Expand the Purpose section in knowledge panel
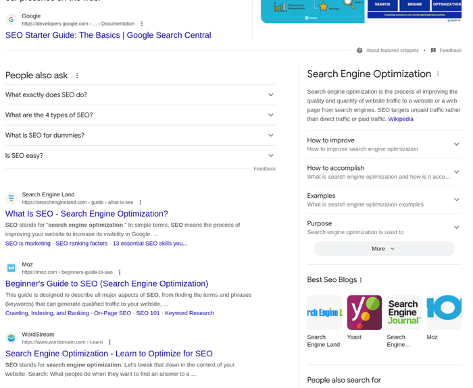The width and height of the screenshot is (473, 388). tap(456, 227)
